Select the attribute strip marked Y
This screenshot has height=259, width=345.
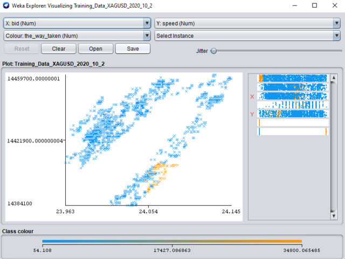click(293, 114)
